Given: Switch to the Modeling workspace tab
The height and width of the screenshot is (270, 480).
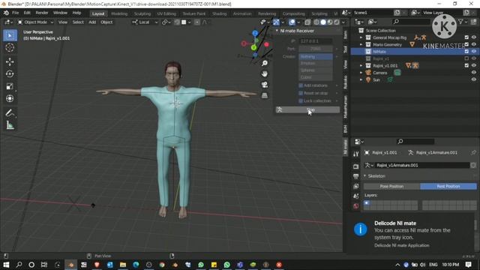Looking at the screenshot, I should [119, 13].
